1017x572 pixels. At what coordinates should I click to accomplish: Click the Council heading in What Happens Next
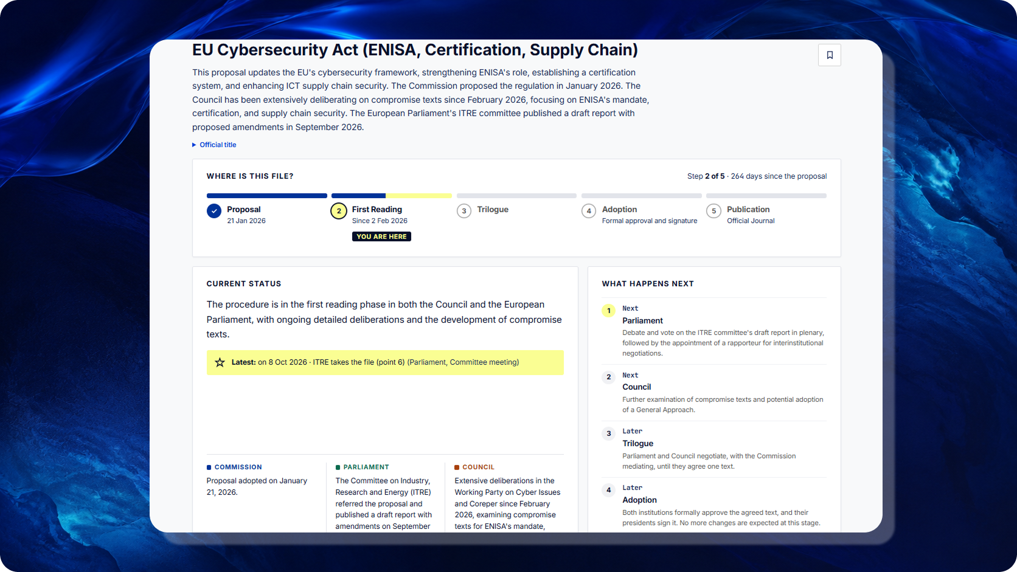pyautogui.click(x=636, y=387)
